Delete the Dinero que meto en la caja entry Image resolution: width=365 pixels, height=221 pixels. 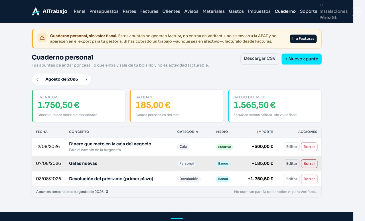coord(309,147)
